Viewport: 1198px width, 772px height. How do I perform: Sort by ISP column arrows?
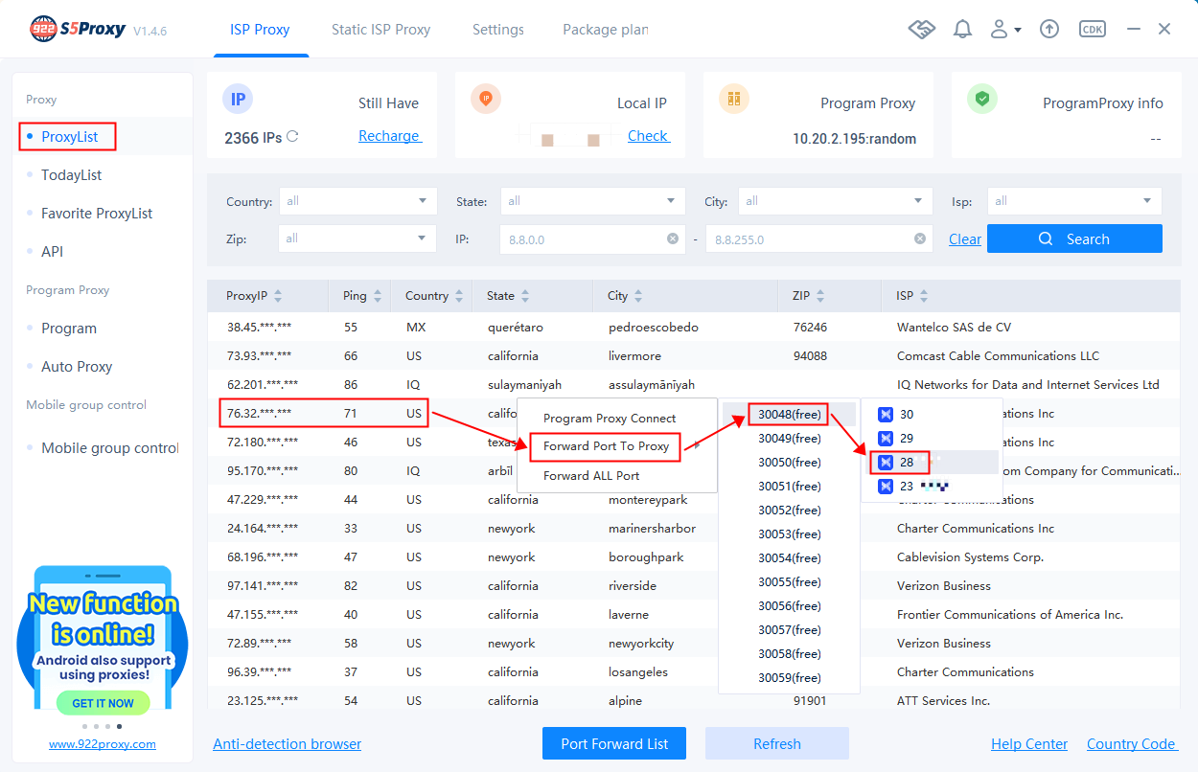click(x=923, y=296)
